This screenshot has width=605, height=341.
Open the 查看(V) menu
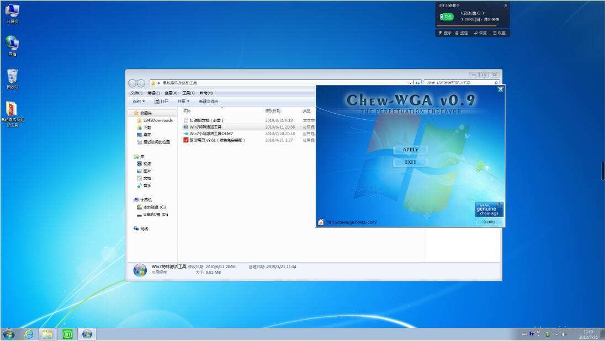point(171,93)
